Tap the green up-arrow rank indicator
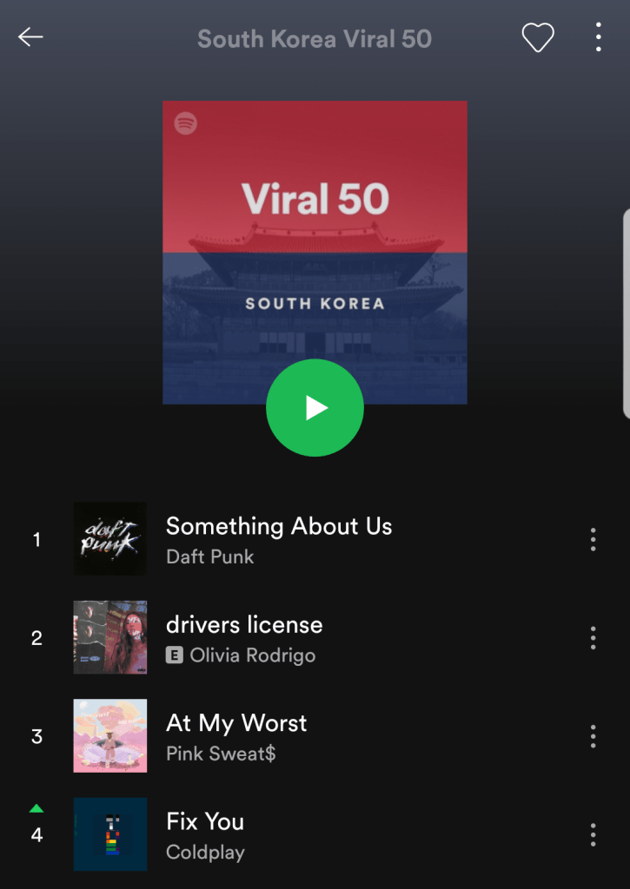This screenshot has width=630, height=889. [36, 808]
